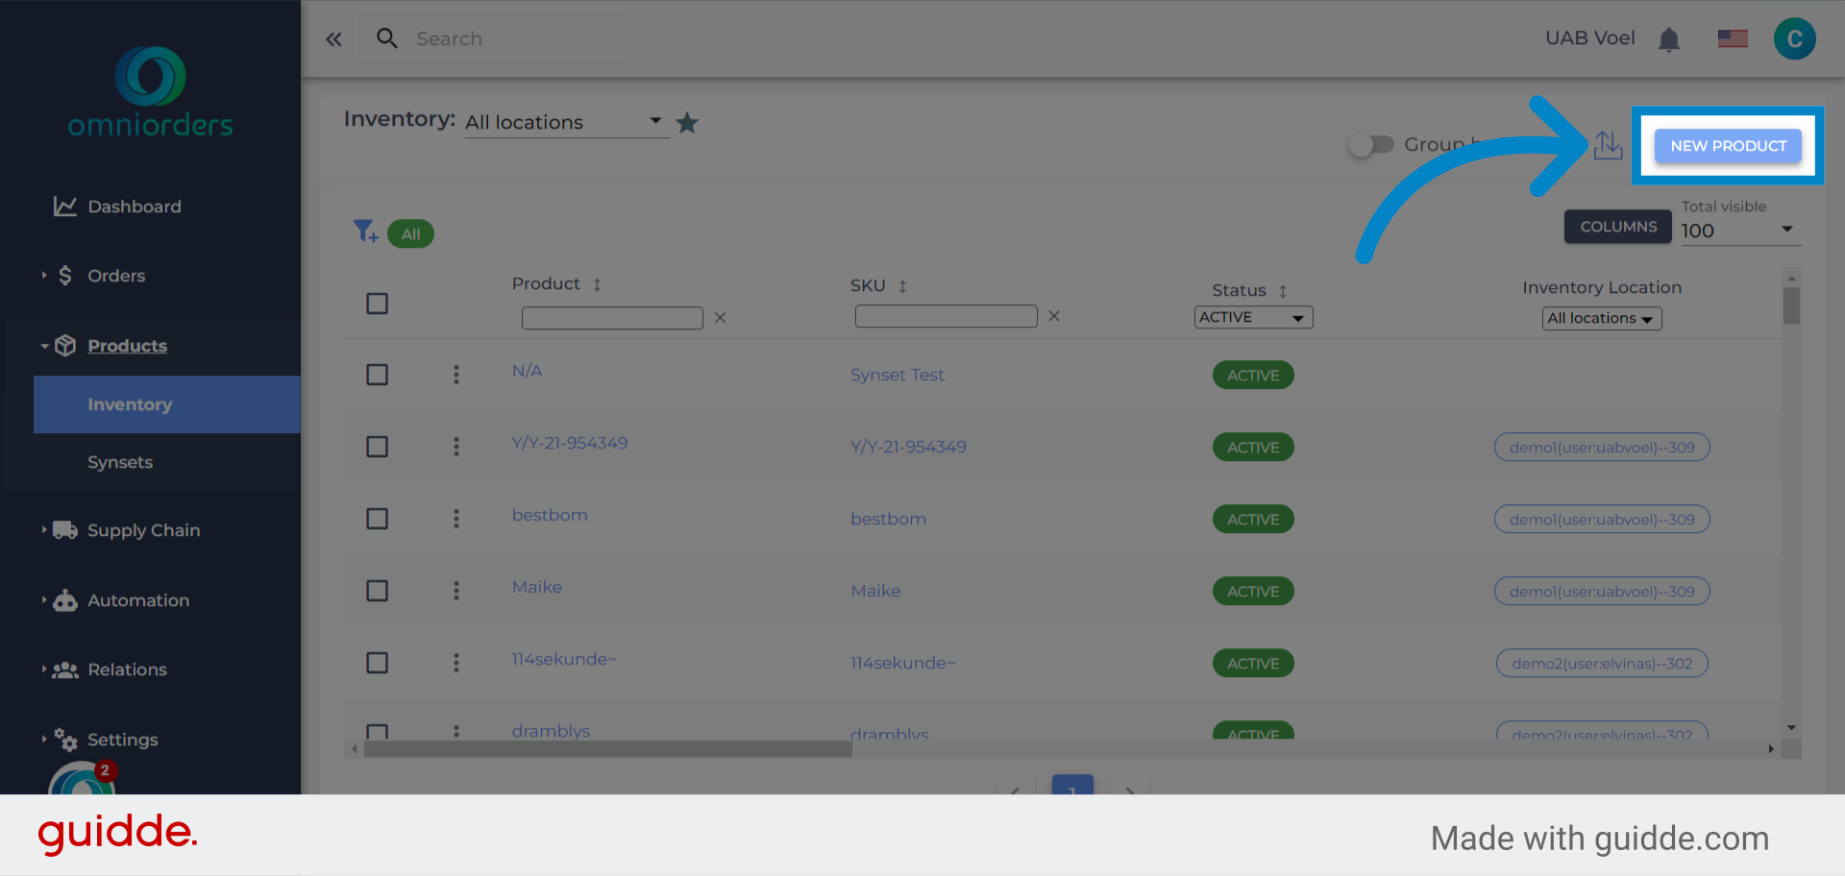Open the Supply Chain menu
Viewport: 1845px width, 876px height.
pos(144,529)
